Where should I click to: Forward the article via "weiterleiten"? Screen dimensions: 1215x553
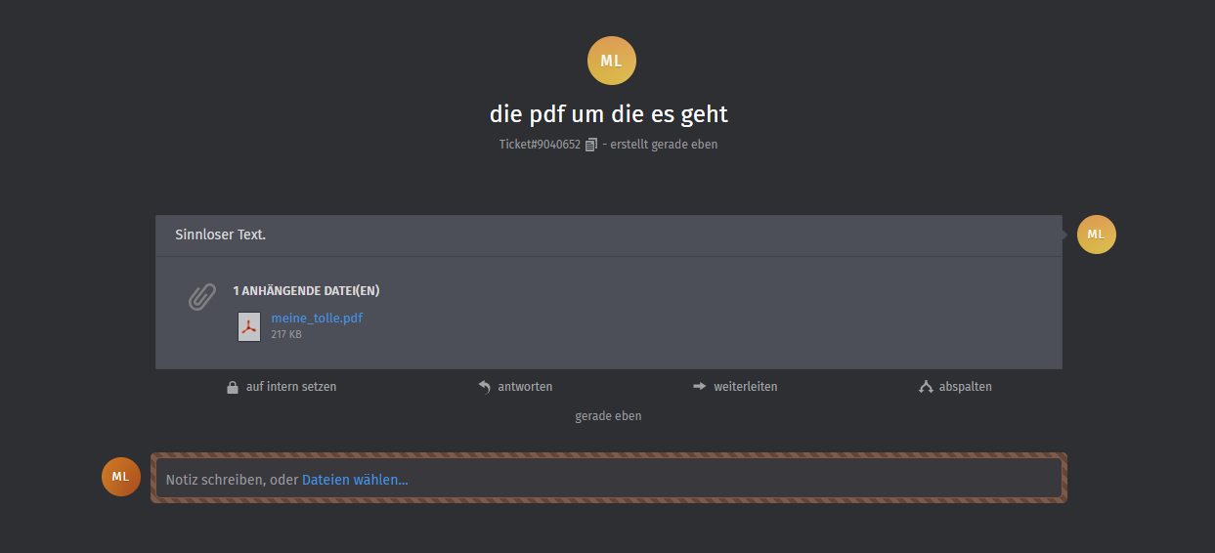[x=745, y=387]
